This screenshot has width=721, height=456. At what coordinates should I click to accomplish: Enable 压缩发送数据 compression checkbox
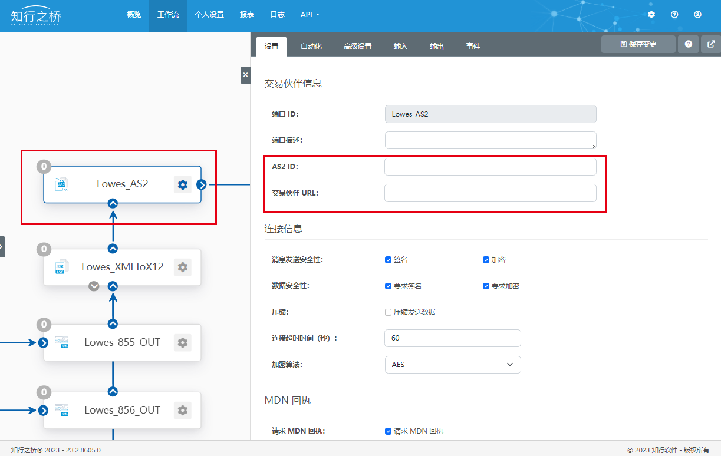click(389, 312)
